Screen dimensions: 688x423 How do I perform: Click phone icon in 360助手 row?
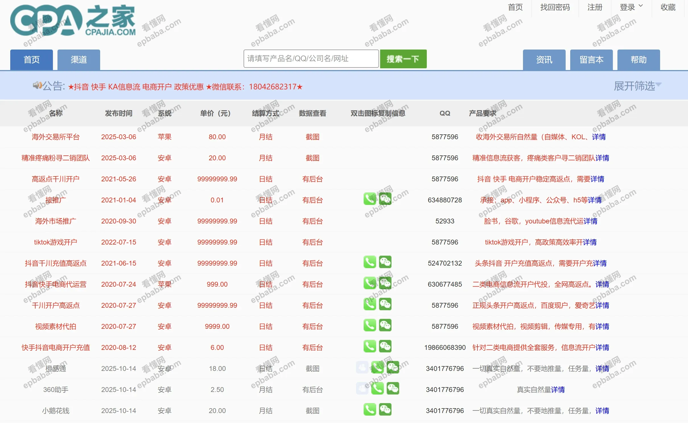click(377, 388)
